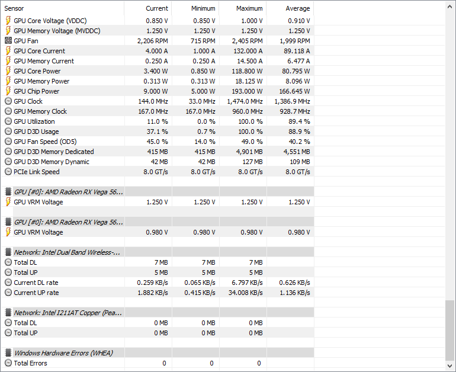This screenshot has width=456, height=372.
Task: Click GPU D3D Memory Dynamic average 109 MB
Action: pos(300,162)
